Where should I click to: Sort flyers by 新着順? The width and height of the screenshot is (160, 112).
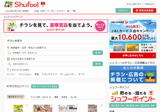pyautogui.click(x=64, y=97)
